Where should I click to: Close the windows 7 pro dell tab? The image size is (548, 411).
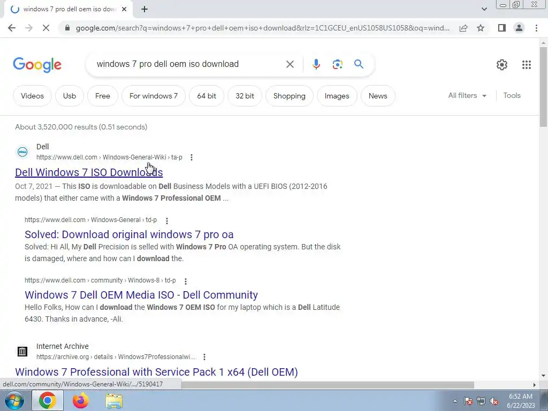tap(124, 10)
